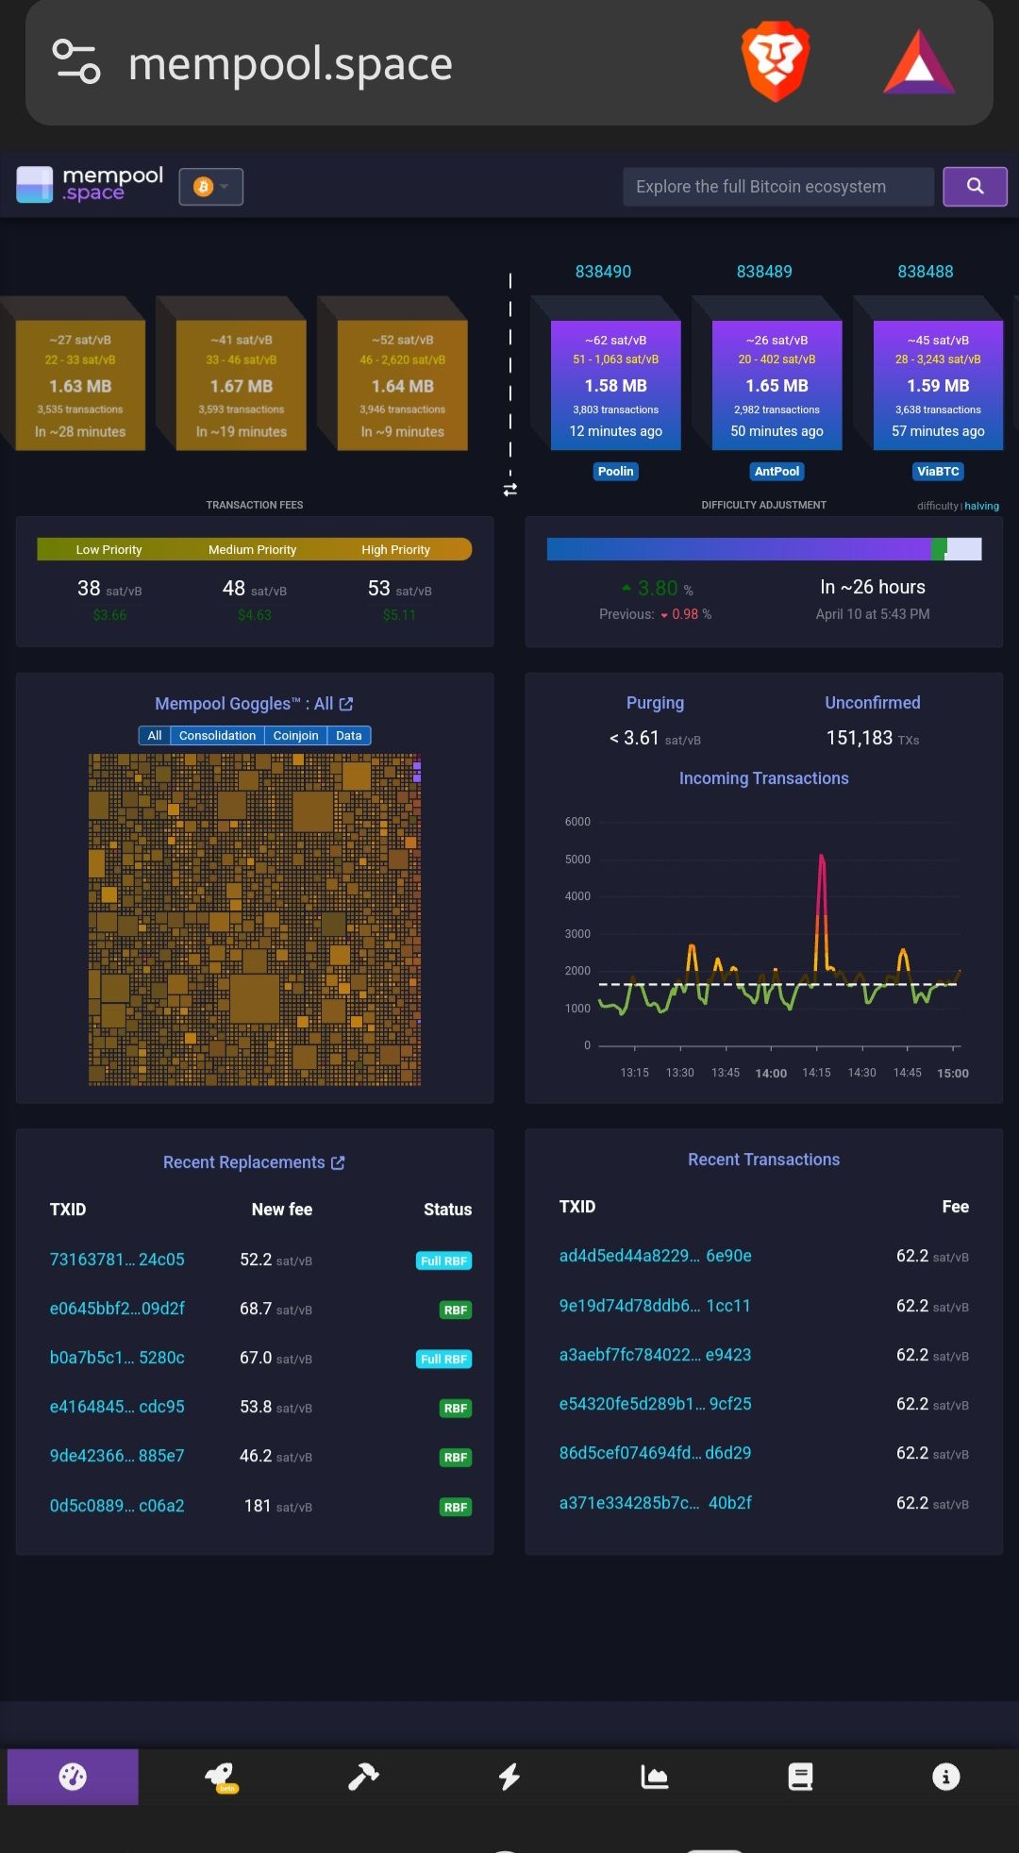Open the docs book icon
Viewport: 1019px width, 1853px height.
800,1777
